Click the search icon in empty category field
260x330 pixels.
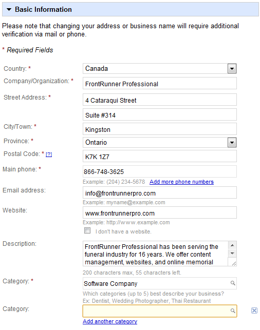(x=233, y=310)
